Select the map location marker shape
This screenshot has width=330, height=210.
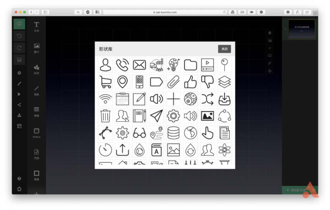122,82
